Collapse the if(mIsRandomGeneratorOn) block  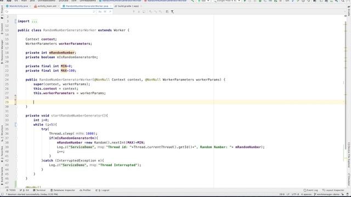point(16,138)
